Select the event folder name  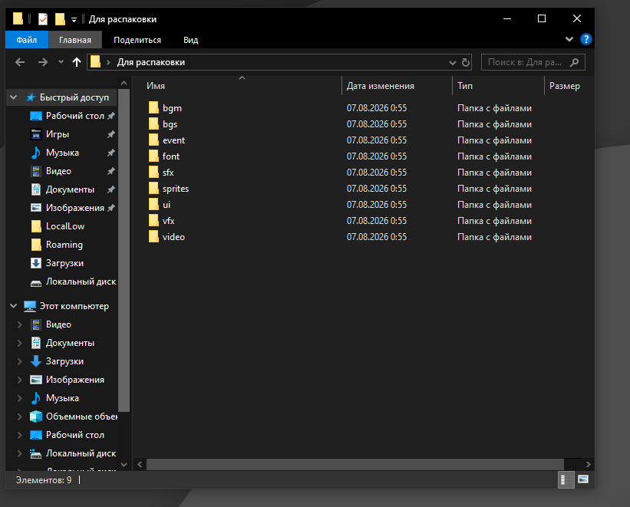(x=173, y=140)
